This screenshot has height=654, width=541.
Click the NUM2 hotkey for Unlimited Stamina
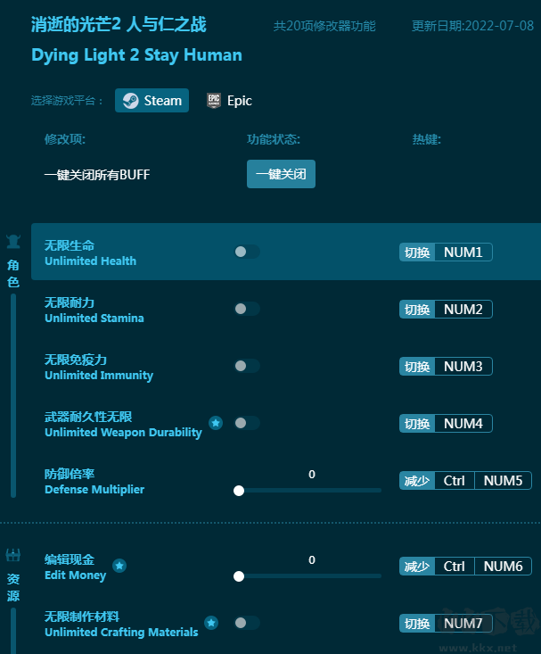(x=463, y=309)
